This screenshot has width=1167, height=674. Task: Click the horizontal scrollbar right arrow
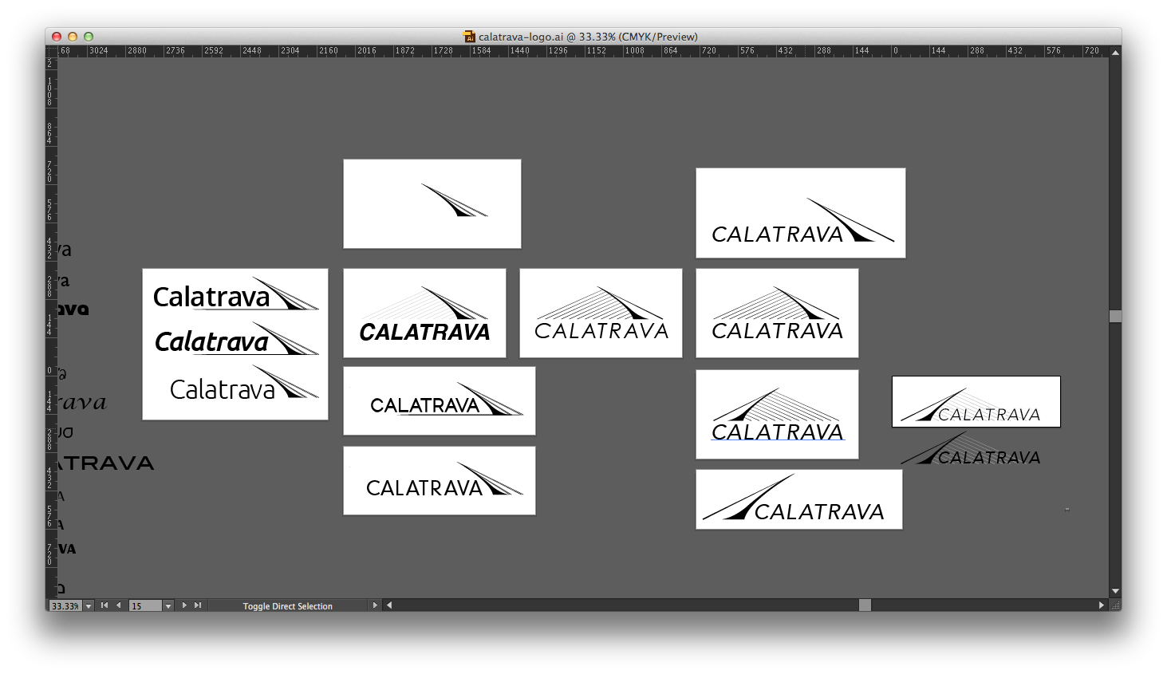pyautogui.click(x=1102, y=605)
